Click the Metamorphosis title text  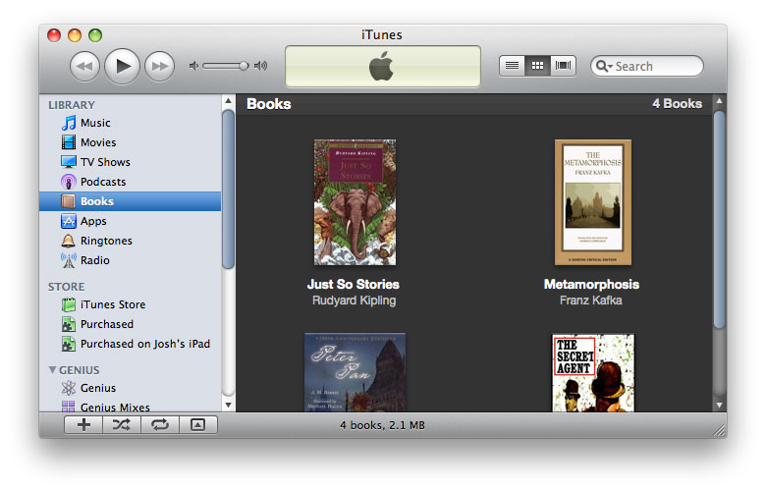[591, 284]
